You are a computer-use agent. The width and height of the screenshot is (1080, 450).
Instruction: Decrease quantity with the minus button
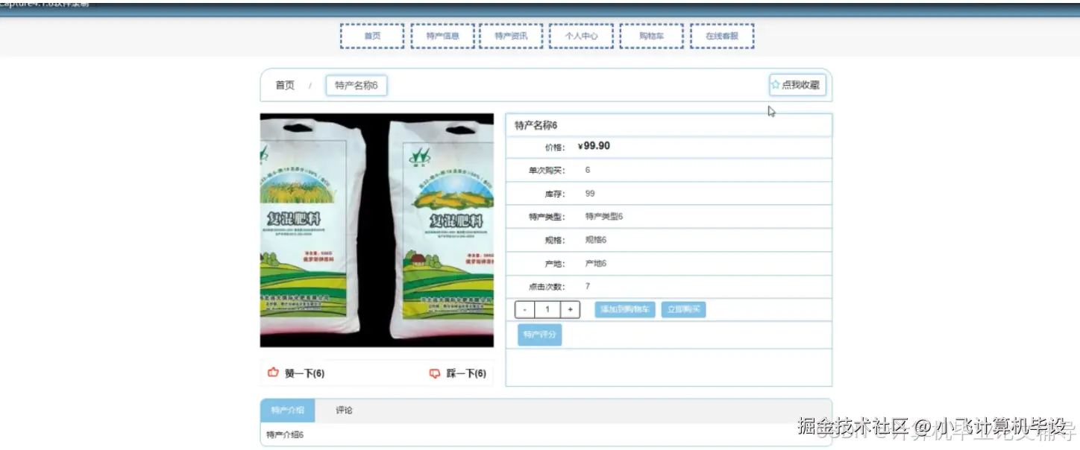(525, 309)
